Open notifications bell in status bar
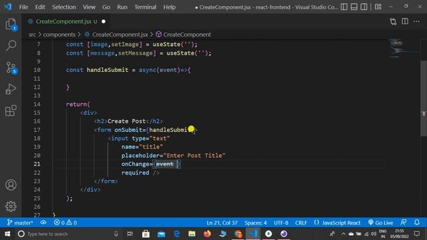 click(417, 222)
